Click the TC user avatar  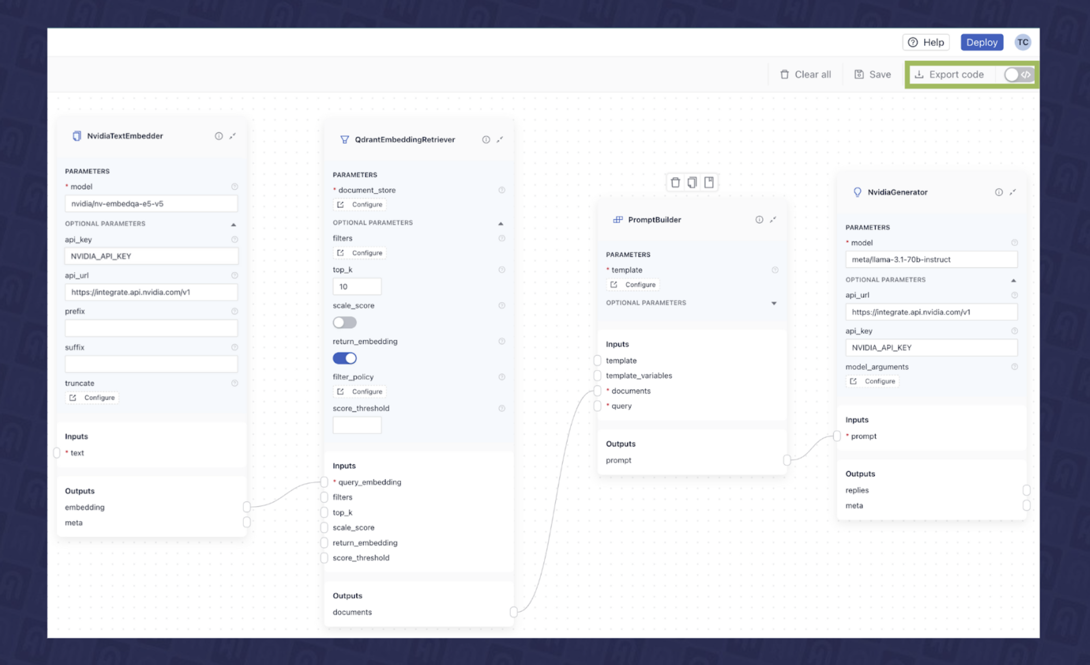[1022, 42]
